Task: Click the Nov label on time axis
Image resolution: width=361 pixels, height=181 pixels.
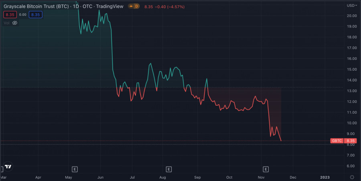Action: point(261,177)
